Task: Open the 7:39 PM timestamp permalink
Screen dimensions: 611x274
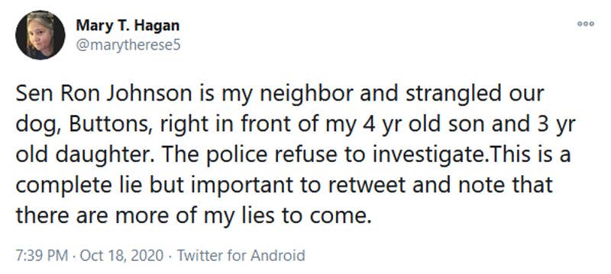Action: pyautogui.click(x=42, y=256)
